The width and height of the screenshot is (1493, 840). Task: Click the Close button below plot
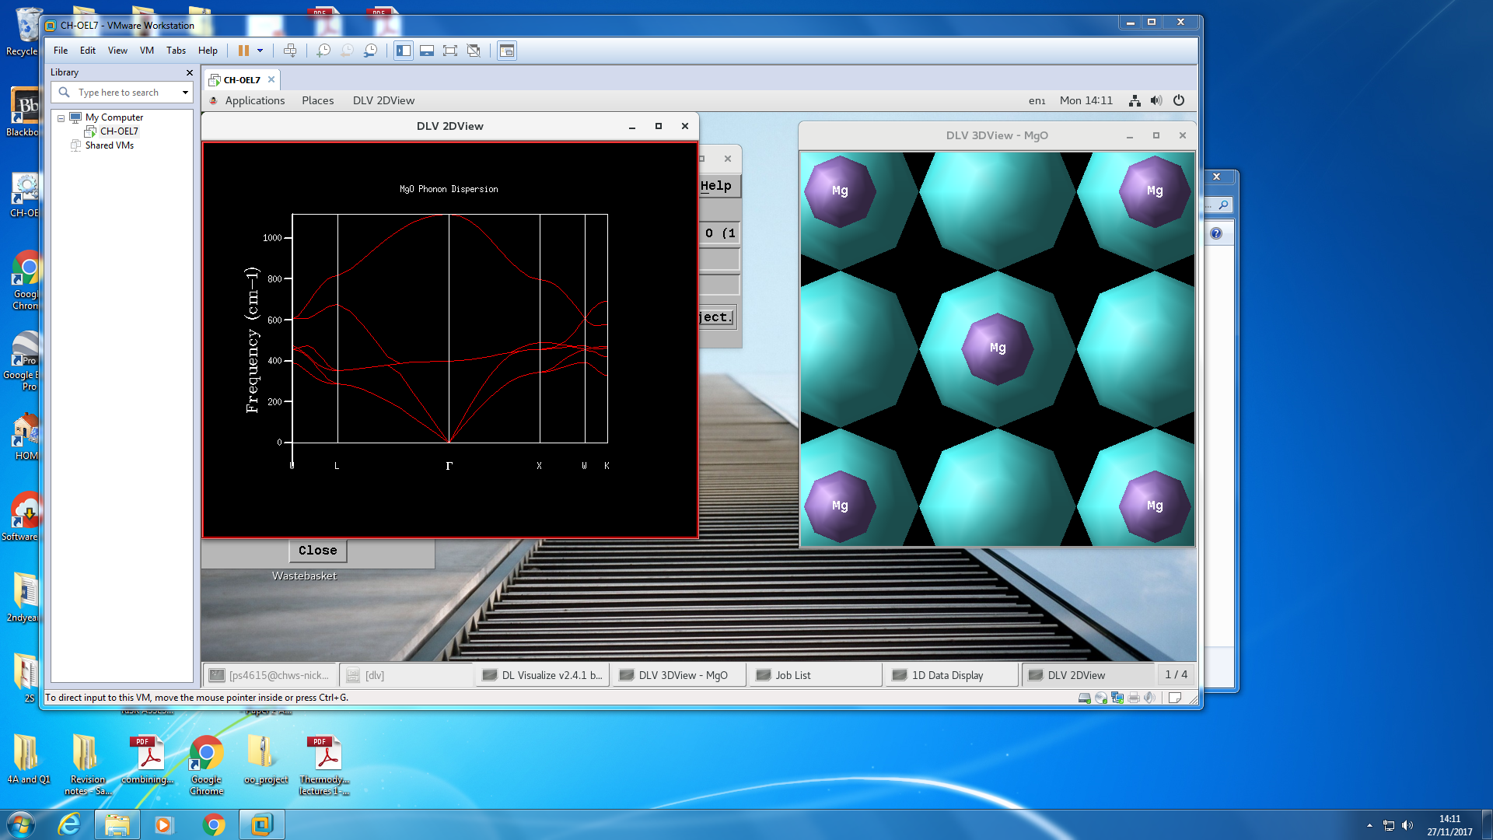317,551
